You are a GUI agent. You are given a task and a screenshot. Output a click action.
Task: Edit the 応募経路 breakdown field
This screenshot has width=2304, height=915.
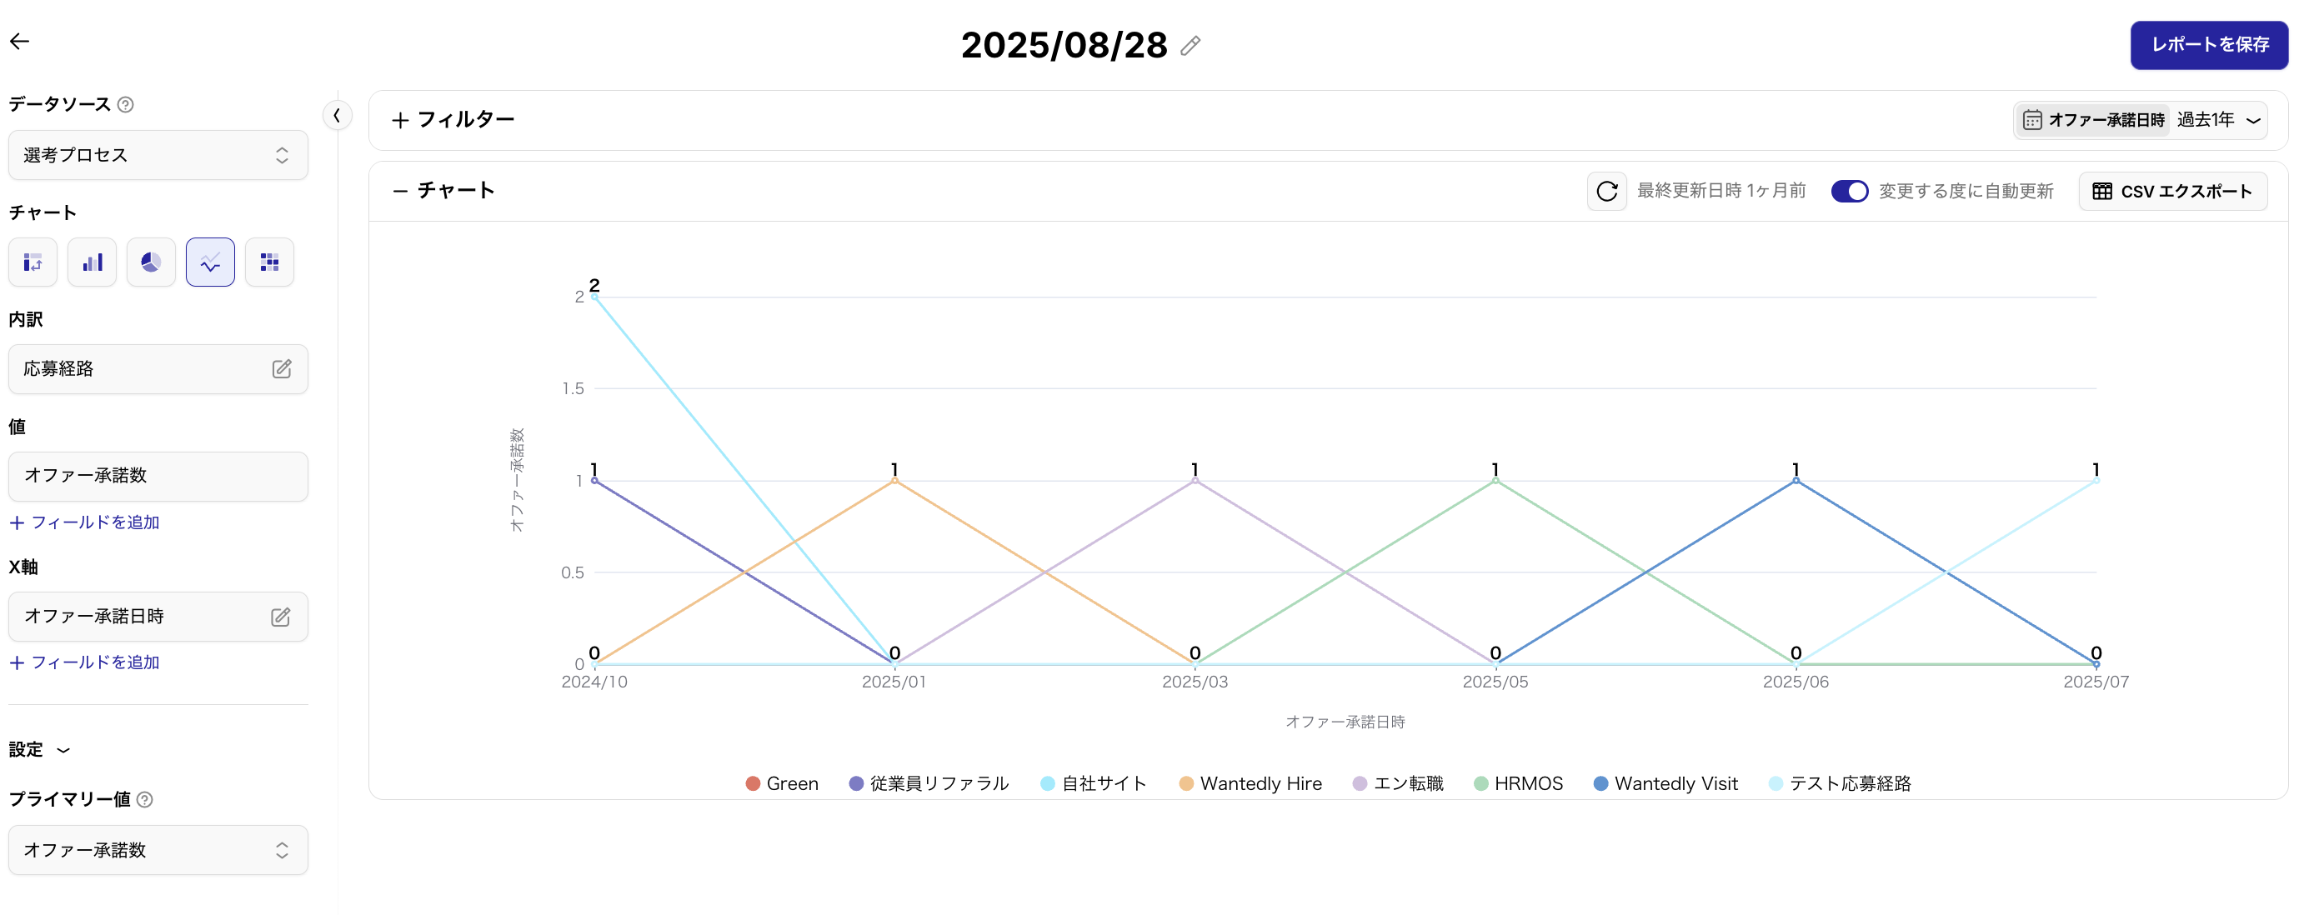point(282,369)
